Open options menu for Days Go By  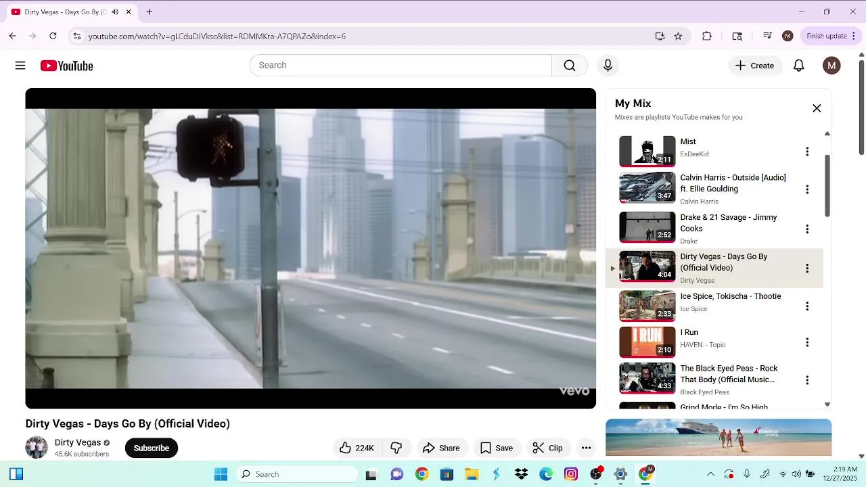point(806,269)
